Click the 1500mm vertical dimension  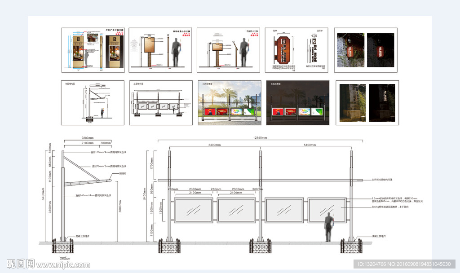point(151,207)
